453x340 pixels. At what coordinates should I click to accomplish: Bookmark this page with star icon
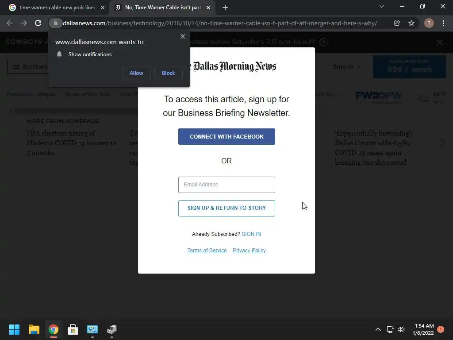tap(411, 23)
